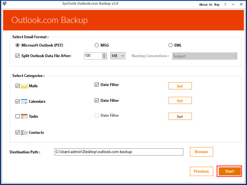247x185 pixels.
Task: Click the Select Email Format heading
Action: tap(30, 37)
